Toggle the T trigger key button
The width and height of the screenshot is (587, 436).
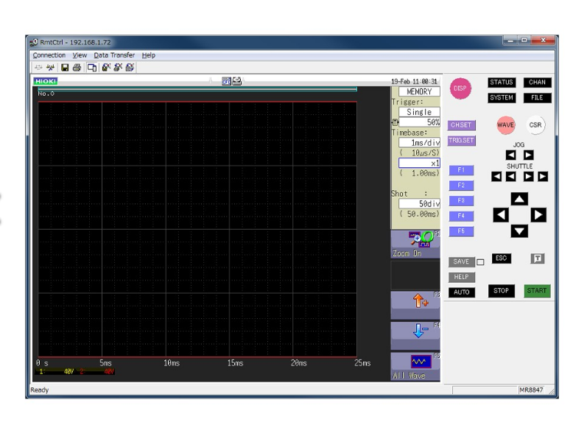(x=538, y=260)
